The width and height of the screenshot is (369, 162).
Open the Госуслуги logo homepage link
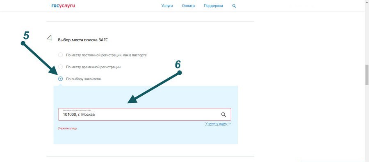point(63,6)
